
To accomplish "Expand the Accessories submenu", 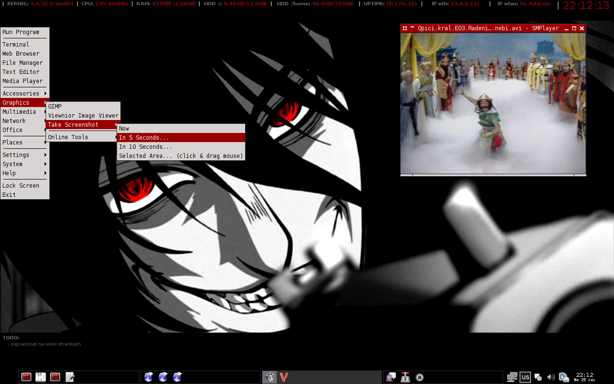I will coord(25,94).
